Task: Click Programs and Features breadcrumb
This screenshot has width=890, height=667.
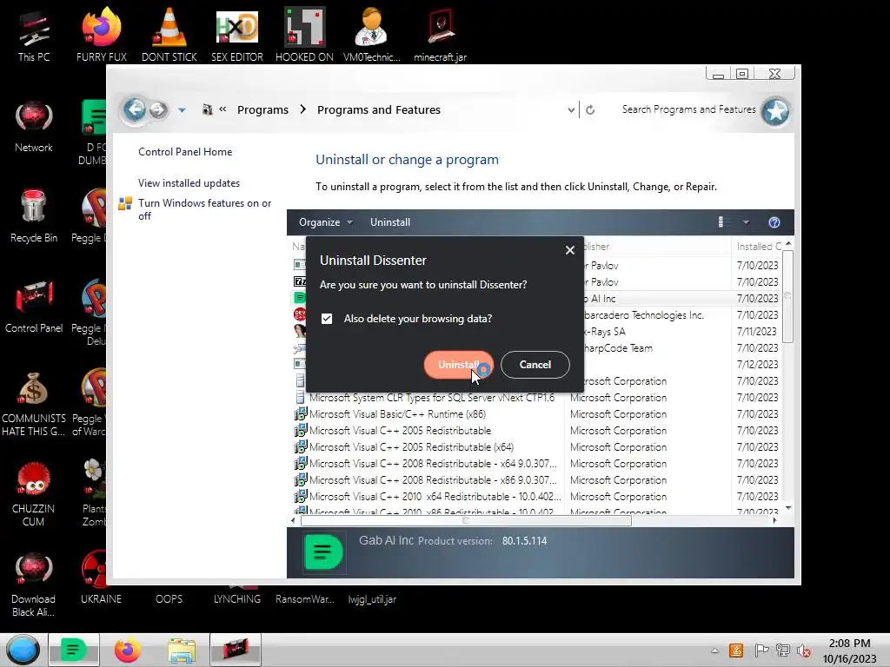Action: pyautogui.click(x=379, y=109)
